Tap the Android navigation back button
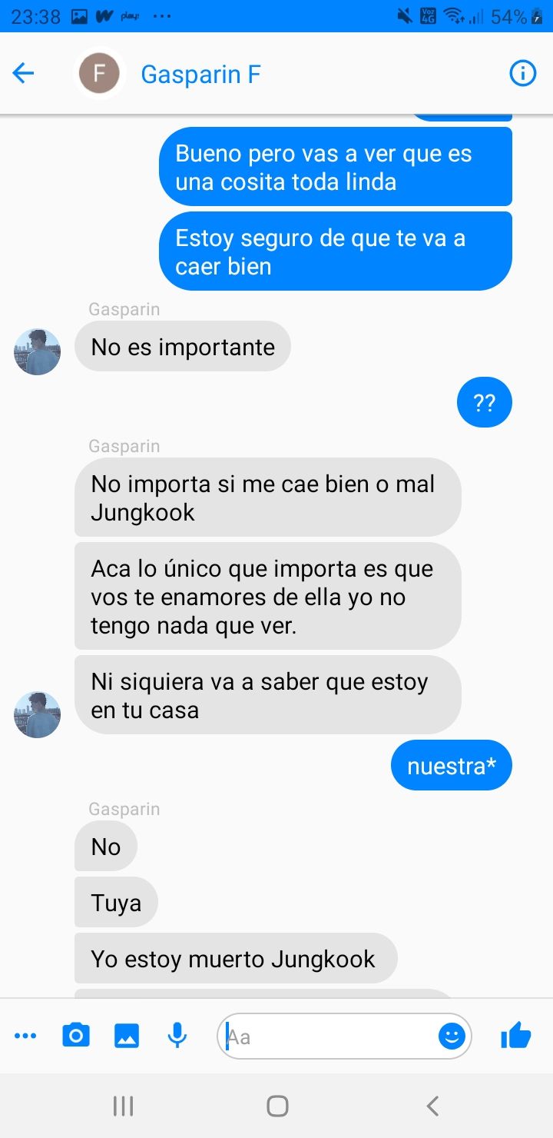Viewport: 553px width, 1138px height. (x=432, y=1106)
